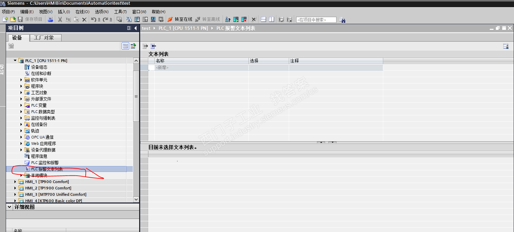This screenshot has width=514, height=232.
Task: Click the Upload from device icon
Action: (145, 19)
